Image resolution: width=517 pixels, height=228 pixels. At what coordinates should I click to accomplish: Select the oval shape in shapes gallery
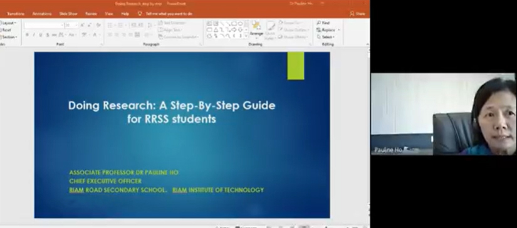tap(241, 23)
